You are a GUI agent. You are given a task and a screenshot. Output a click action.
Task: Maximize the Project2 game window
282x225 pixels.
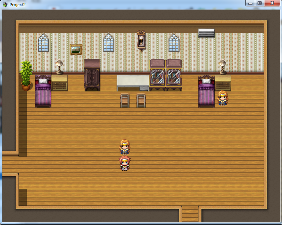coord(260,3)
